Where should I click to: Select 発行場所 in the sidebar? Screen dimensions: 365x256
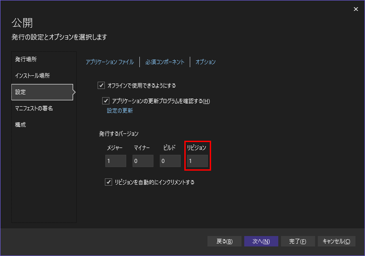point(26,59)
